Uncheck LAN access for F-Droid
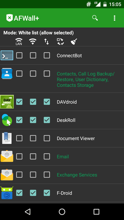 (x=19, y=193)
